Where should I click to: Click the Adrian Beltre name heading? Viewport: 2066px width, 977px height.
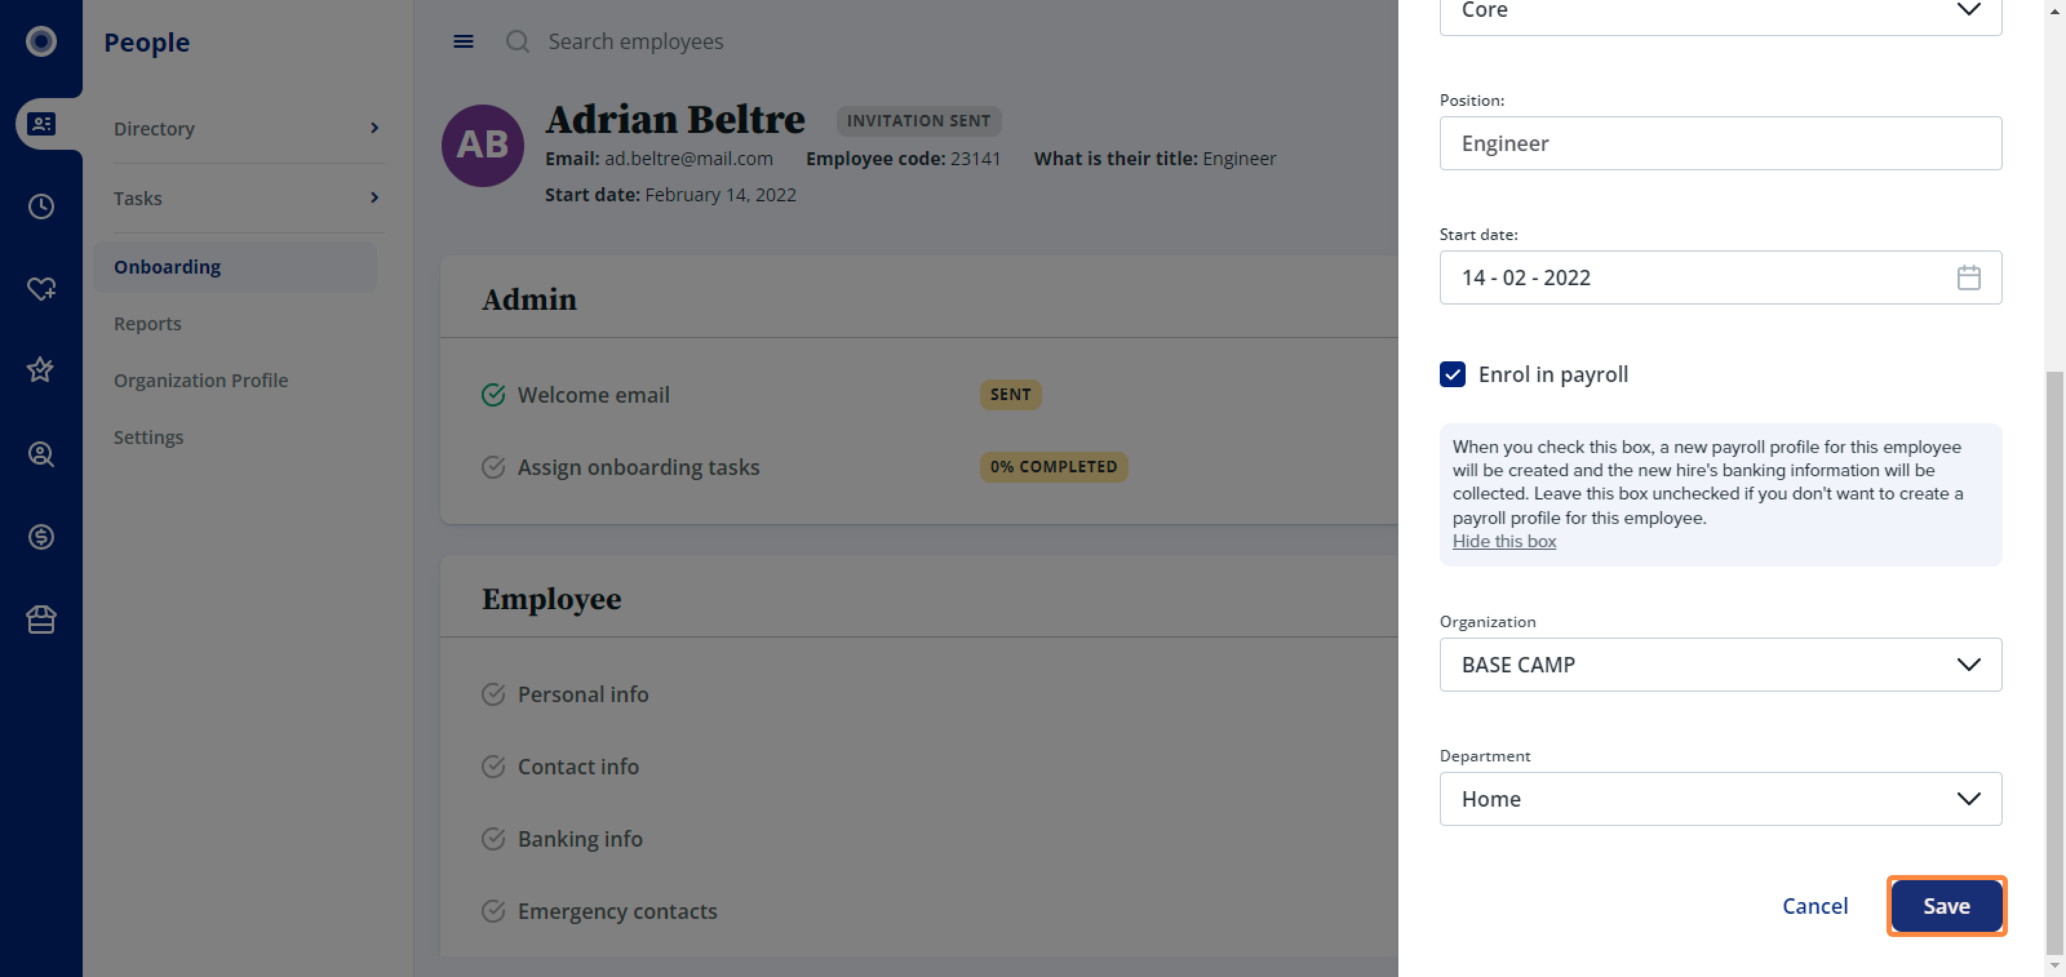point(675,119)
